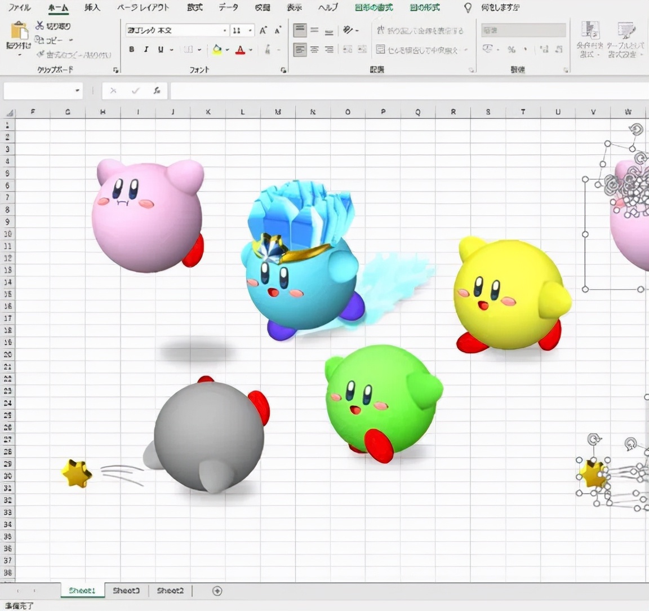Open the number format combo box
This screenshot has width=649, height=611.
(523, 30)
